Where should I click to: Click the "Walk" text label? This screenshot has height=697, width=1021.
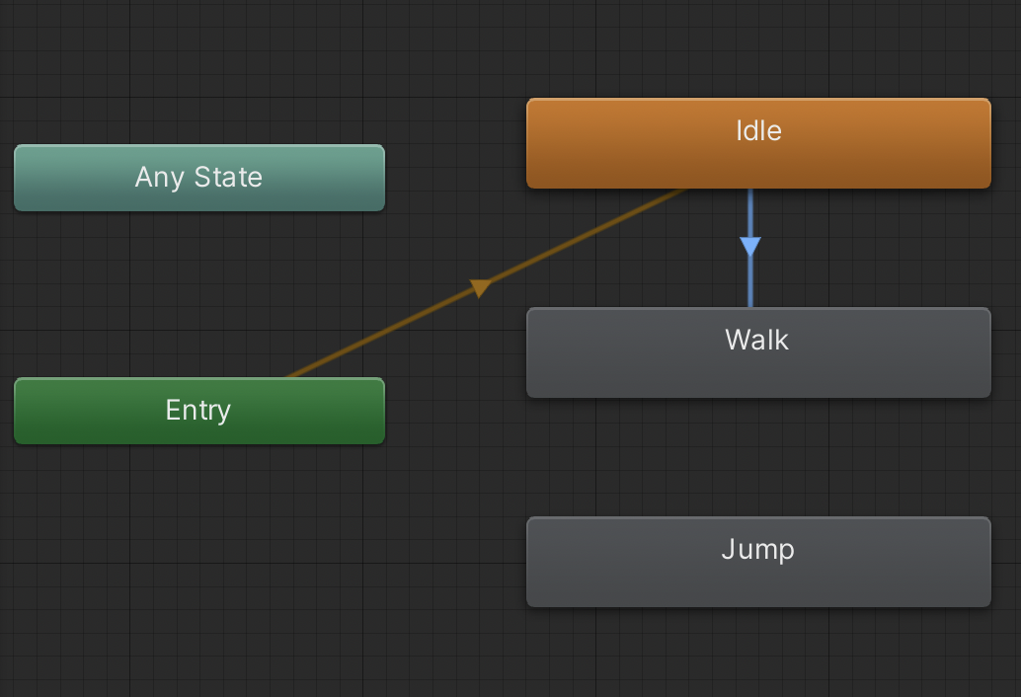pyautogui.click(x=757, y=340)
